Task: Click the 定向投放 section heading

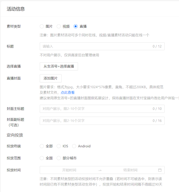Action: 15,135
